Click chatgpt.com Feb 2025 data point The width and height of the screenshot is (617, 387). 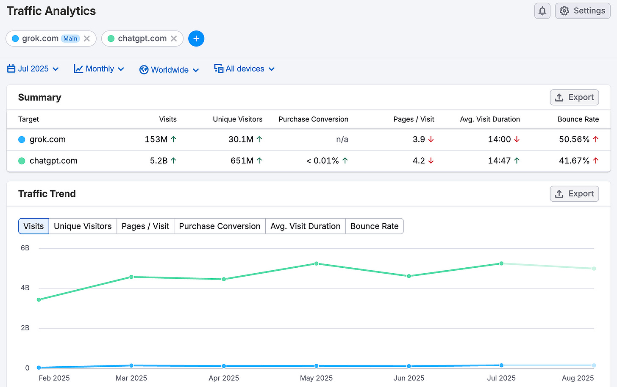(39, 299)
